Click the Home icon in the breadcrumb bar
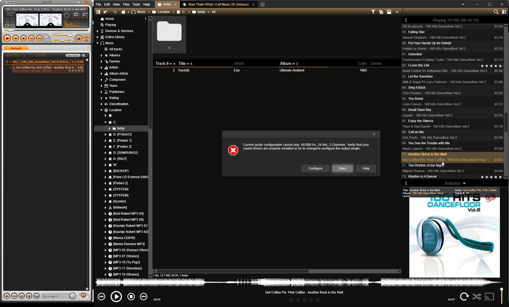The height and width of the screenshot is (307, 509). click(x=123, y=12)
